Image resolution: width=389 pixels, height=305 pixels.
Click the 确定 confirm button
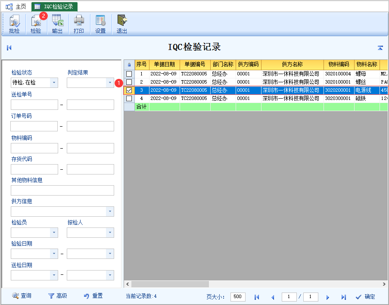click(365, 296)
